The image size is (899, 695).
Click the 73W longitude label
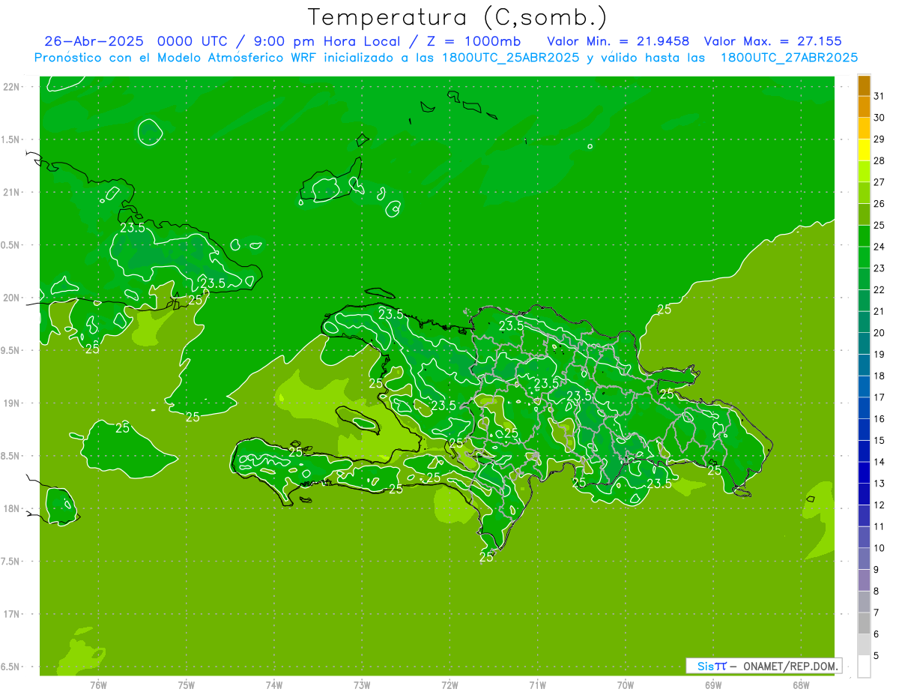coord(362,685)
